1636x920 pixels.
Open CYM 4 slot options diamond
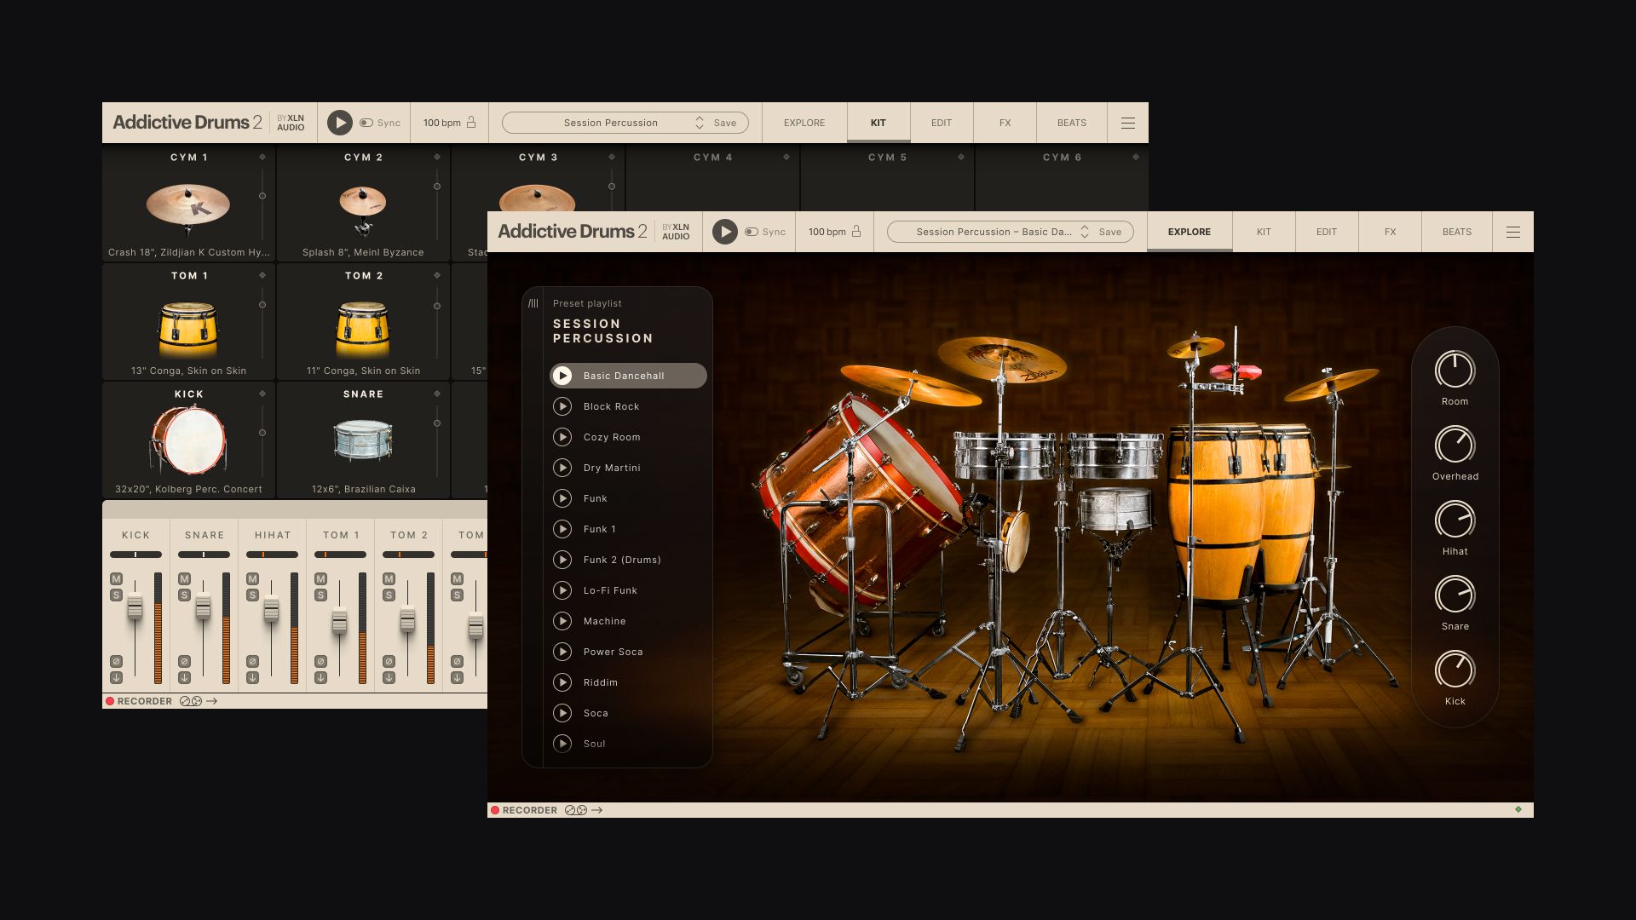click(x=786, y=157)
